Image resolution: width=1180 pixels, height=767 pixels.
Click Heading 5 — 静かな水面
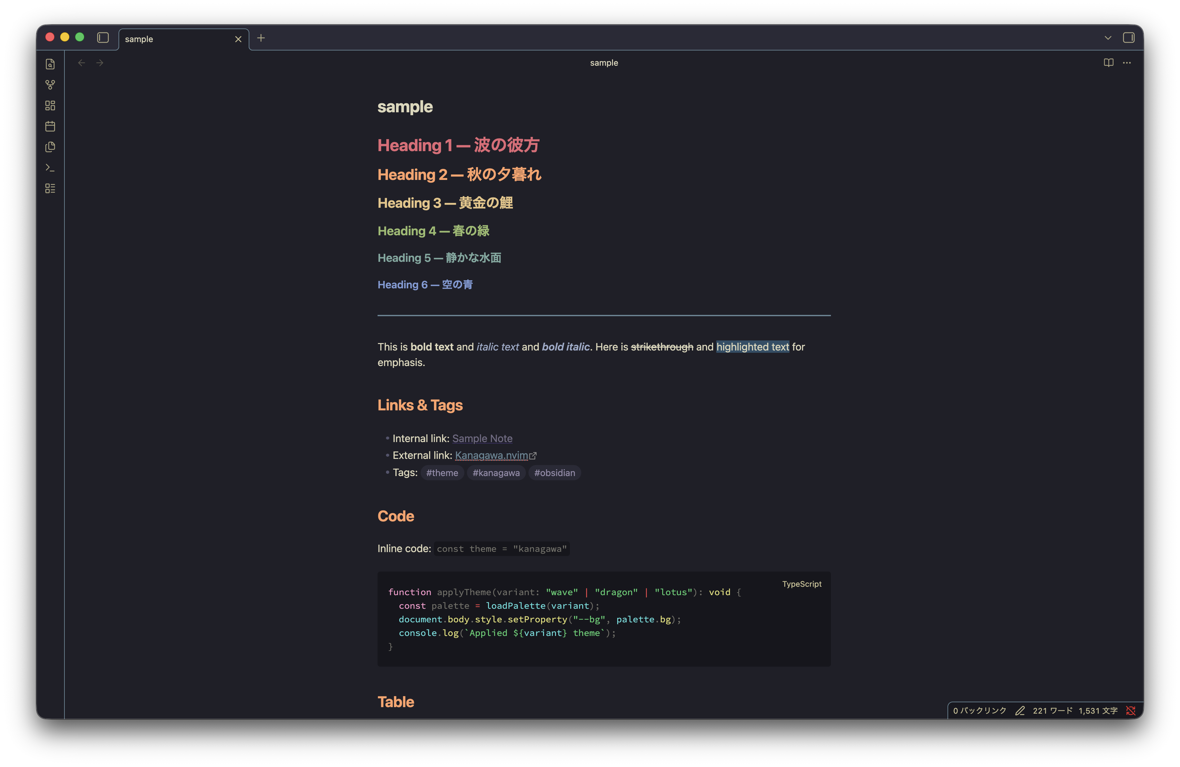tap(439, 258)
